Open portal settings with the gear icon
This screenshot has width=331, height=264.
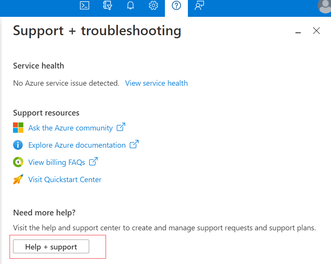pos(153,5)
